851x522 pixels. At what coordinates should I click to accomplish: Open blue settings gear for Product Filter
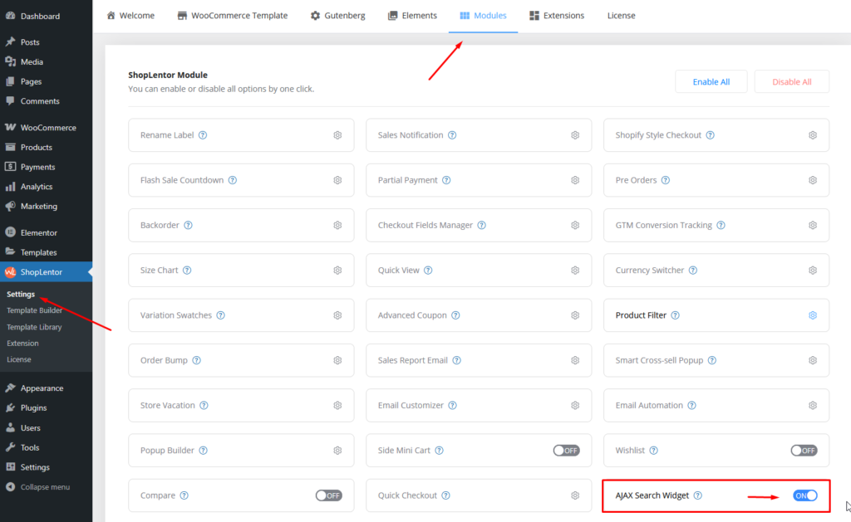pos(813,315)
